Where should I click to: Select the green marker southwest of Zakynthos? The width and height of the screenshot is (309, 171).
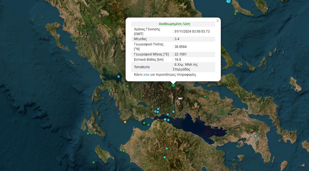(x=94, y=162)
